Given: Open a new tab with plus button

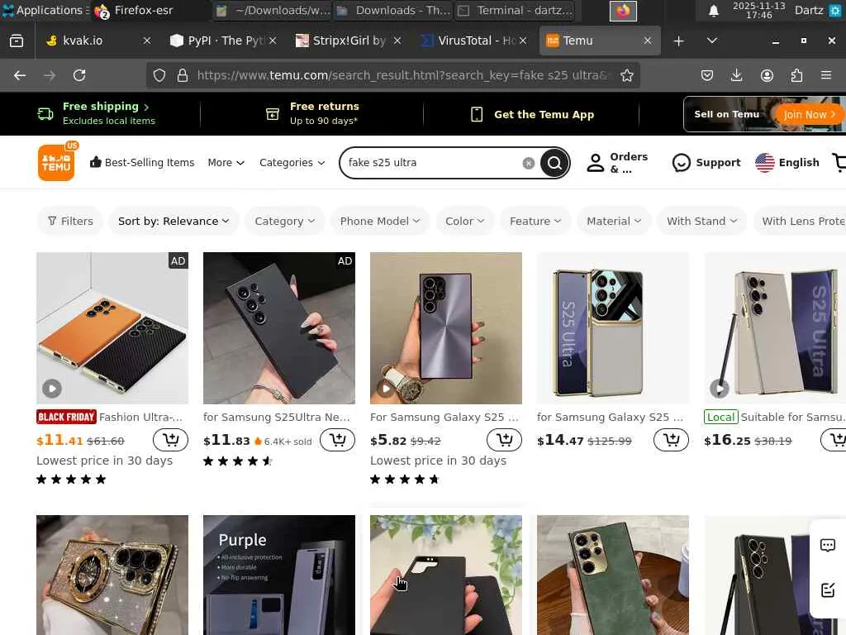Looking at the screenshot, I should pyautogui.click(x=679, y=41).
